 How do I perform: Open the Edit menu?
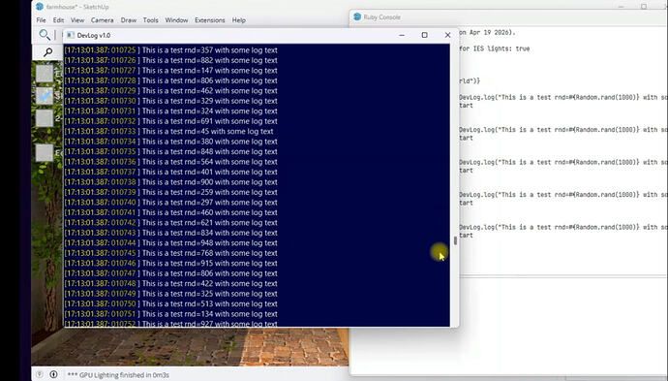58,20
